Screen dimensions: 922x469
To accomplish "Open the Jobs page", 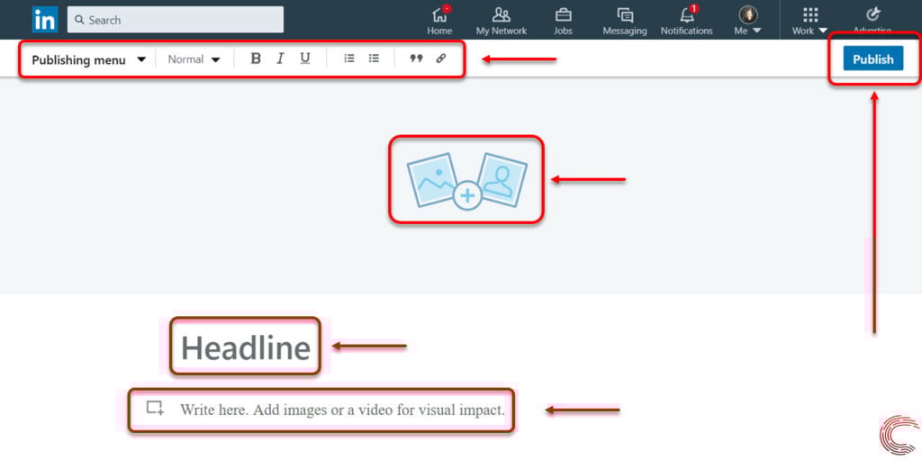I will click(x=563, y=21).
